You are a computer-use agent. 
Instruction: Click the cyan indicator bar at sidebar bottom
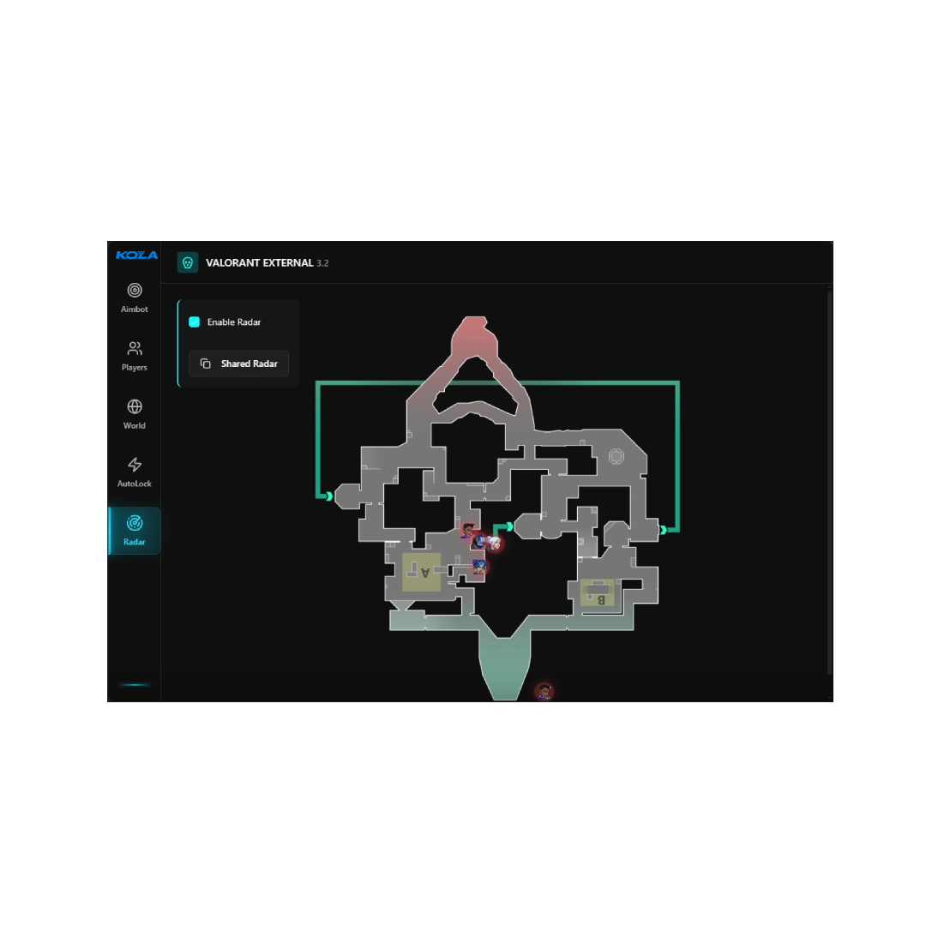pos(135,685)
